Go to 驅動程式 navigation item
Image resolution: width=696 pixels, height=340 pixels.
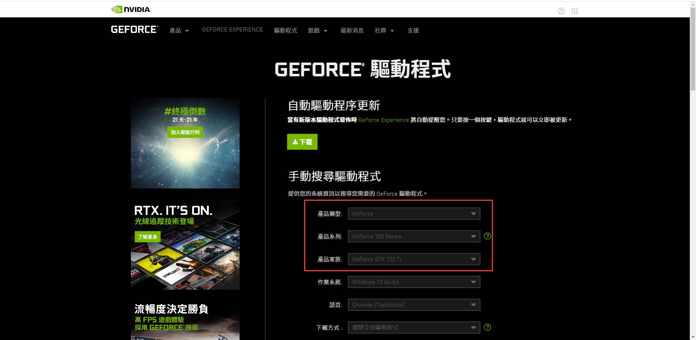pyautogui.click(x=285, y=31)
